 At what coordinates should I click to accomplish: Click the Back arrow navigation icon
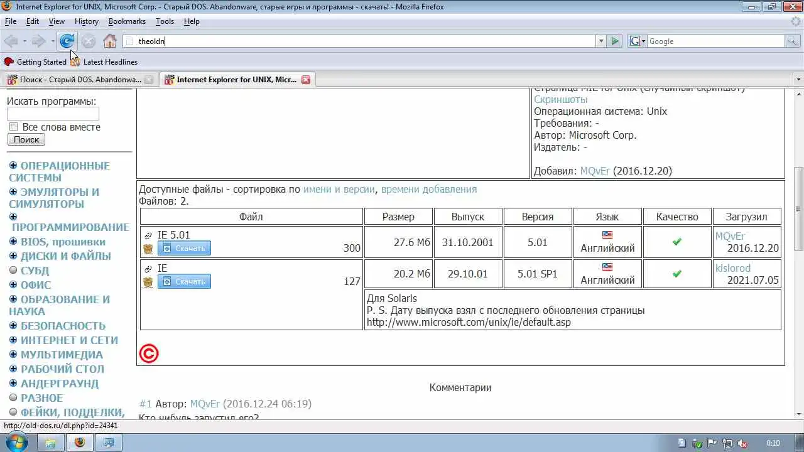[x=11, y=41]
